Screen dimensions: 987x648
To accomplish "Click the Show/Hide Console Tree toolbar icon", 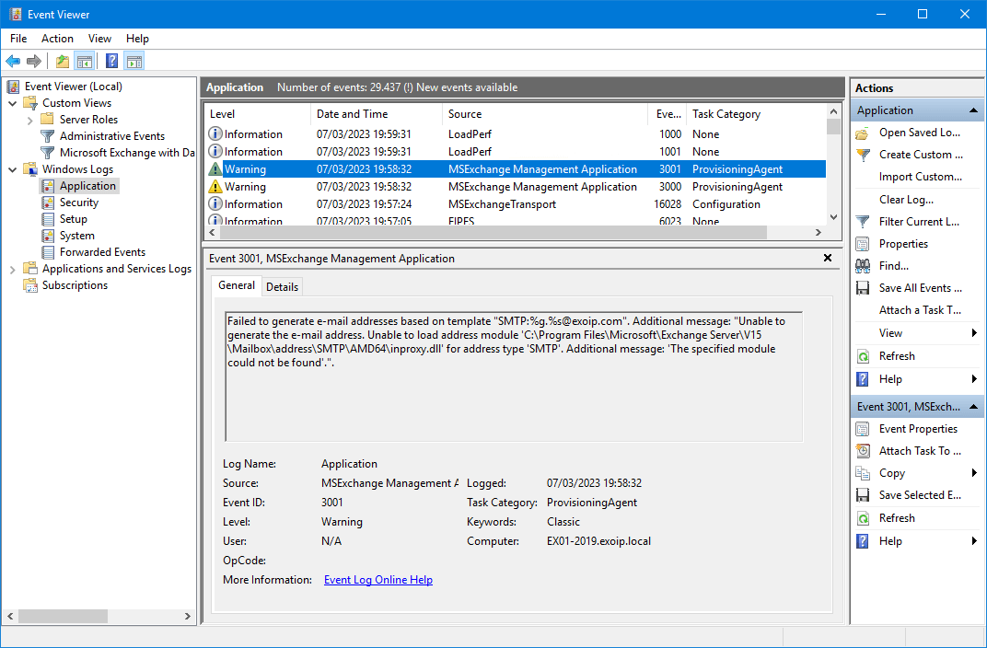I will pos(85,62).
